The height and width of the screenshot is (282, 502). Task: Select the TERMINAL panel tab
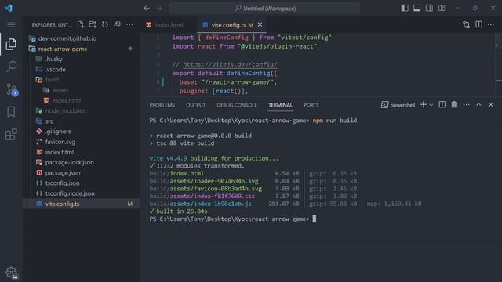281,105
